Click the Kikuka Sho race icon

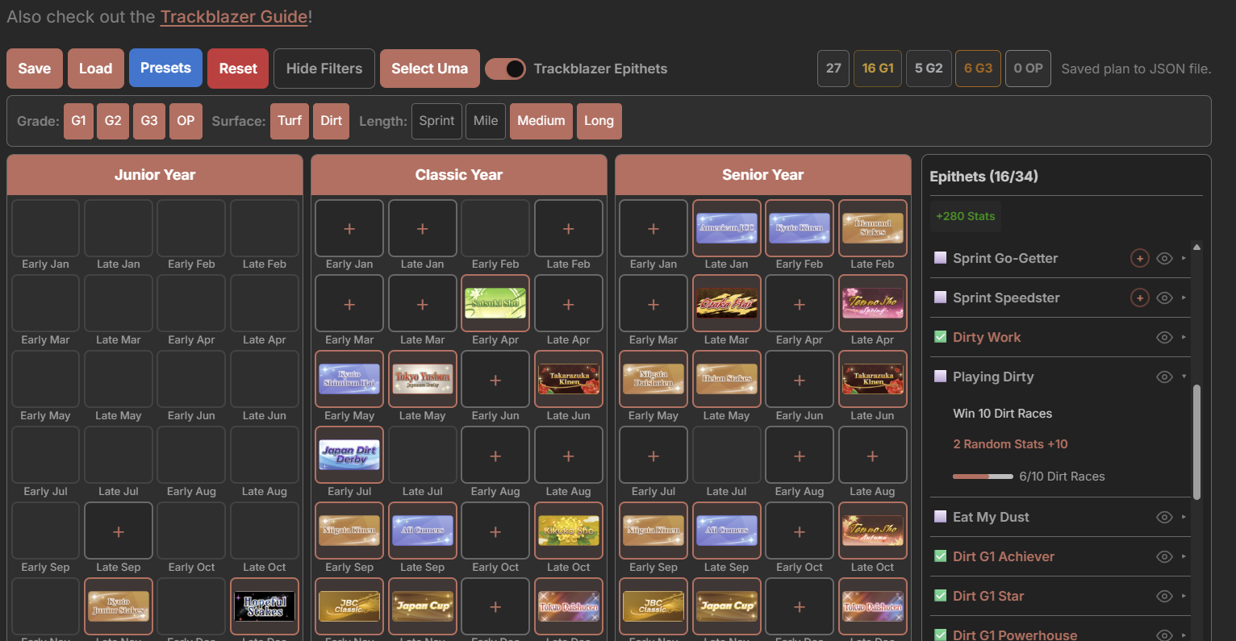click(x=569, y=531)
